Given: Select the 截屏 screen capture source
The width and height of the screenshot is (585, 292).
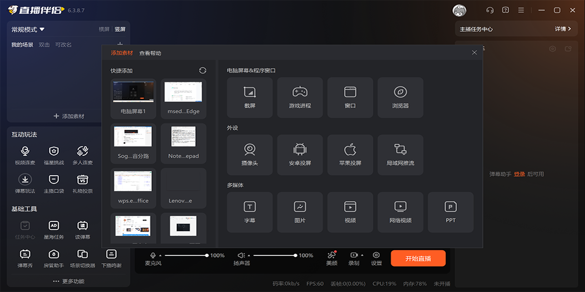Looking at the screenshot, I should (x=250, y=97).
